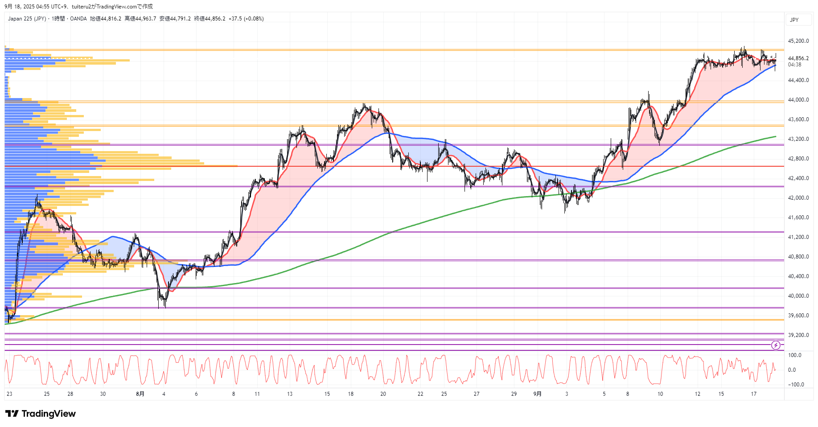Click the 40,000.0 price axis label
This screenshot has width=818, height=427.
(x=798, y=296)
